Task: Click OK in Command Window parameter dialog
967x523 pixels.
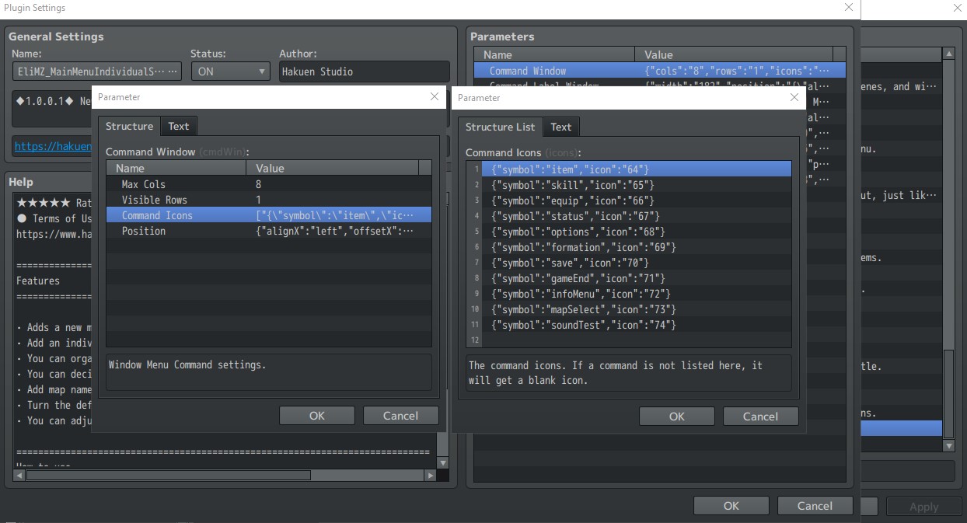Action: [x=317, y=416]
